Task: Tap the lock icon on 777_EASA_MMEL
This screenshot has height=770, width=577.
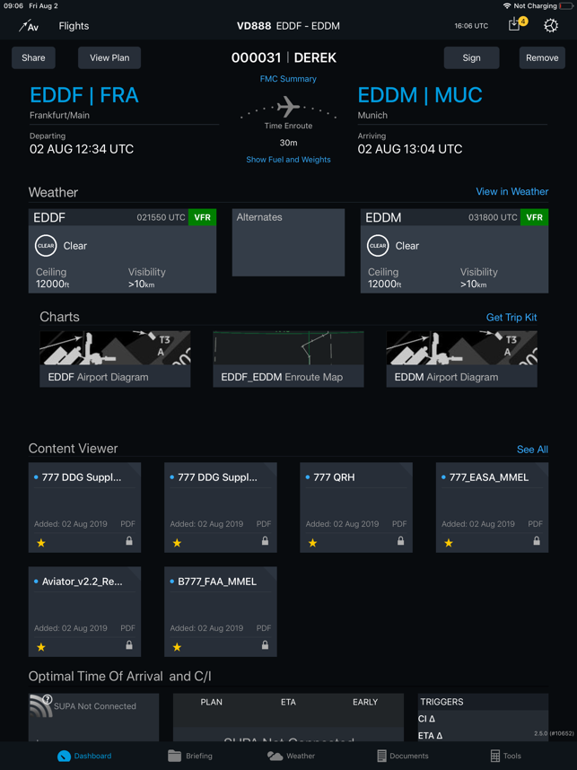Action: click(x=535, y=543)
